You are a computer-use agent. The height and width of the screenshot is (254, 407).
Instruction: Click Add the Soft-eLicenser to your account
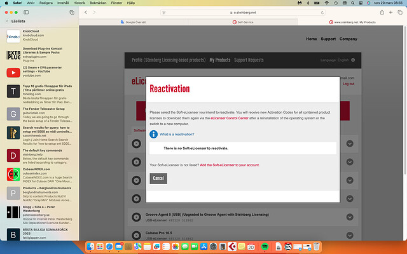pyautogui.click(x=230, y=165)
